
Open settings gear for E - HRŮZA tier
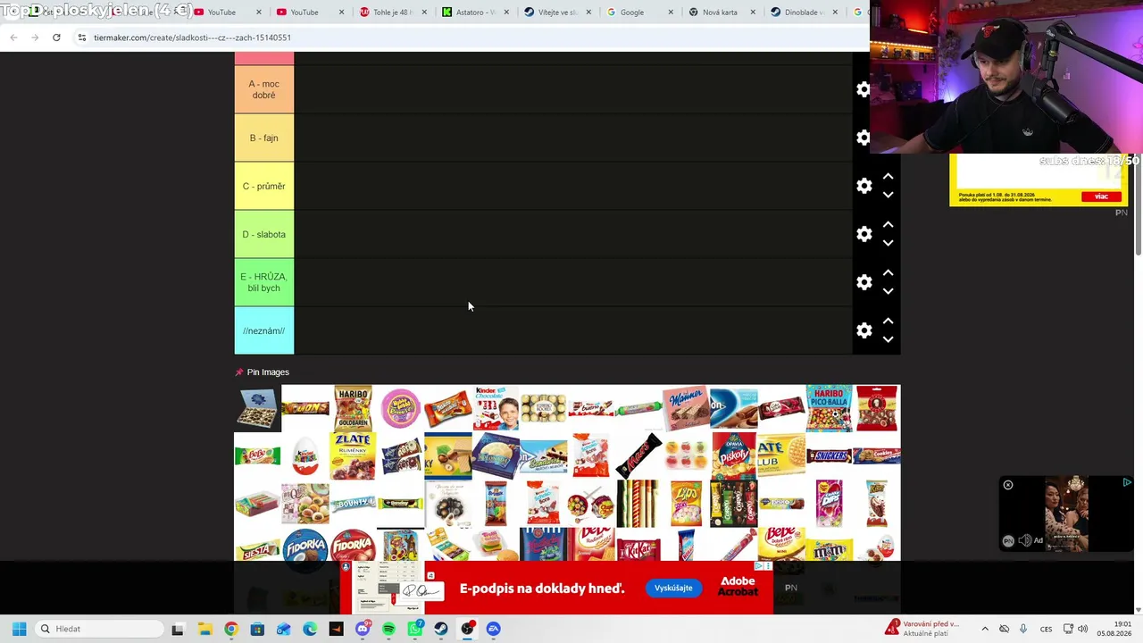pos(864,282)
